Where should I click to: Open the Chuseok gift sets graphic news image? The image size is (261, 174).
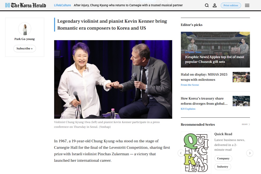tap(215, 49)
